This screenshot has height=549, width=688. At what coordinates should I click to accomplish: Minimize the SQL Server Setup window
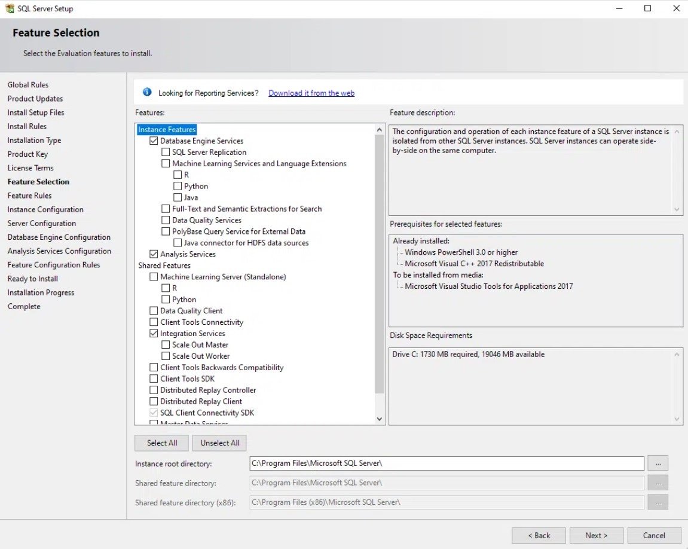coord(619,8)
